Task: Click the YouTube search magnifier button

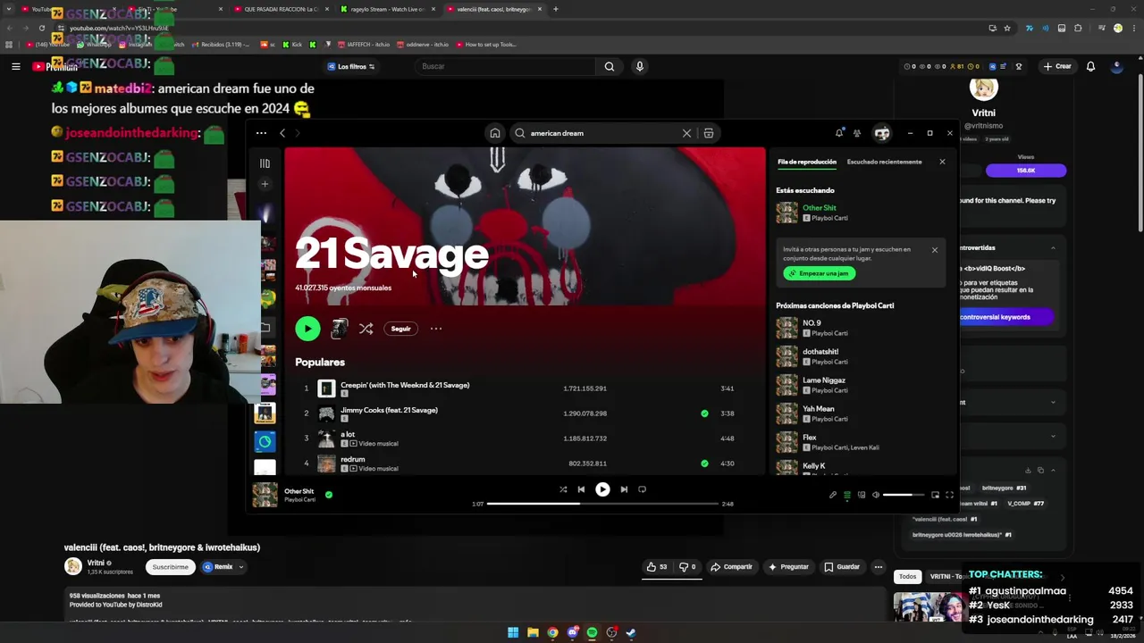Action: coord(610,66)
